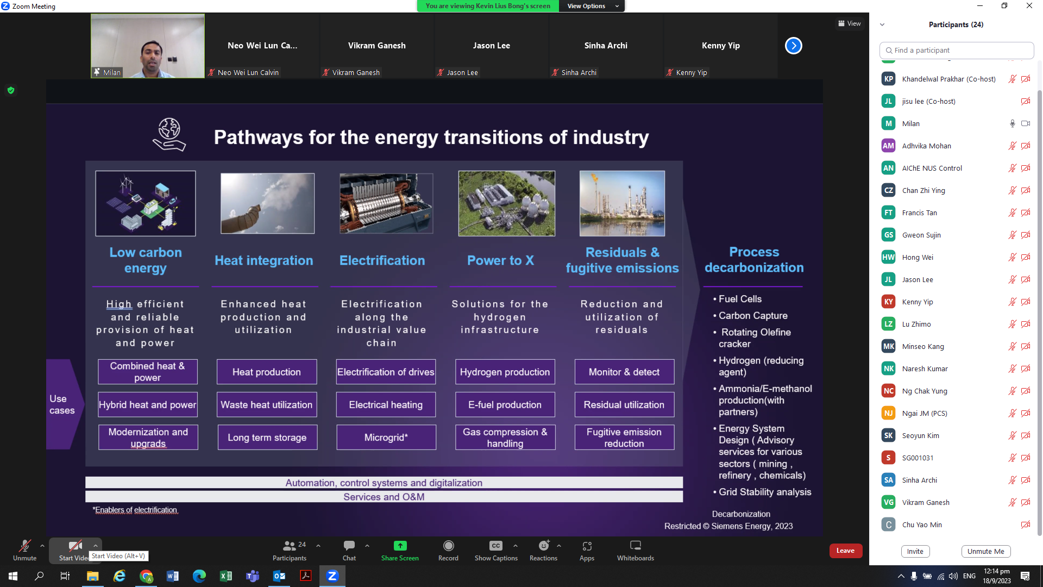The height and width of the screenshot is (587, 1043).
Task: Expand reactions options caret
Action: (x=559, y=546)
